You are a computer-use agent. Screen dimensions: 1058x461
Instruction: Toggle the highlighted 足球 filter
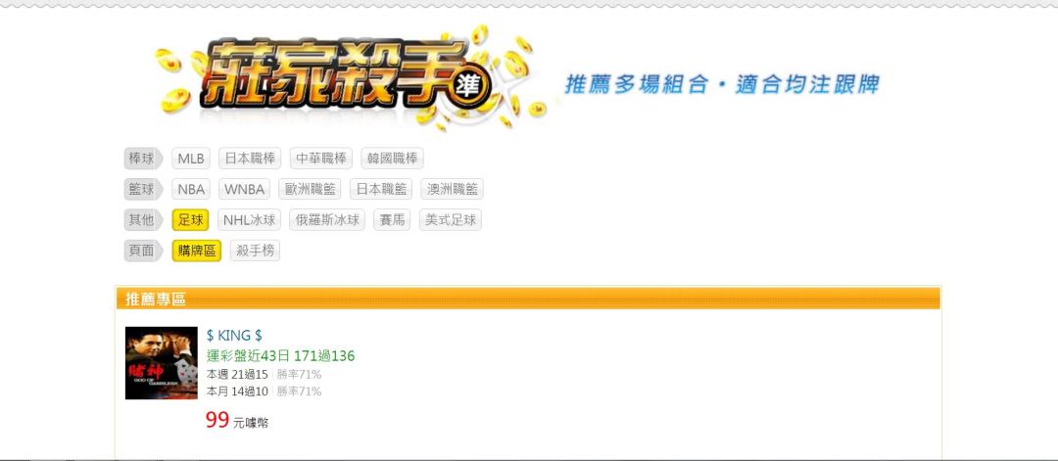click(190, 219)
